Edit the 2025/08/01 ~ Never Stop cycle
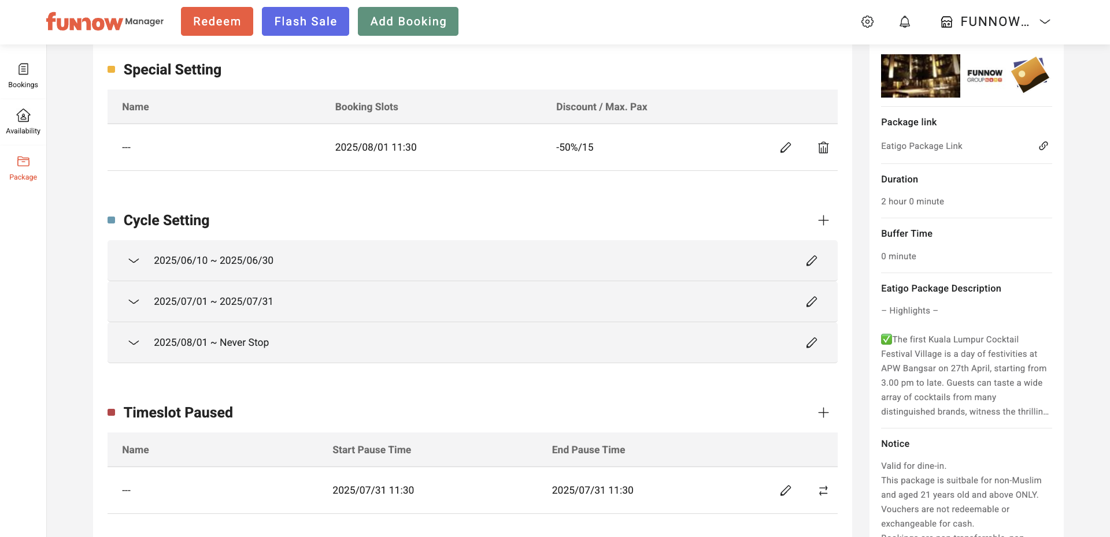1110x537 pixels. (811, 343)
